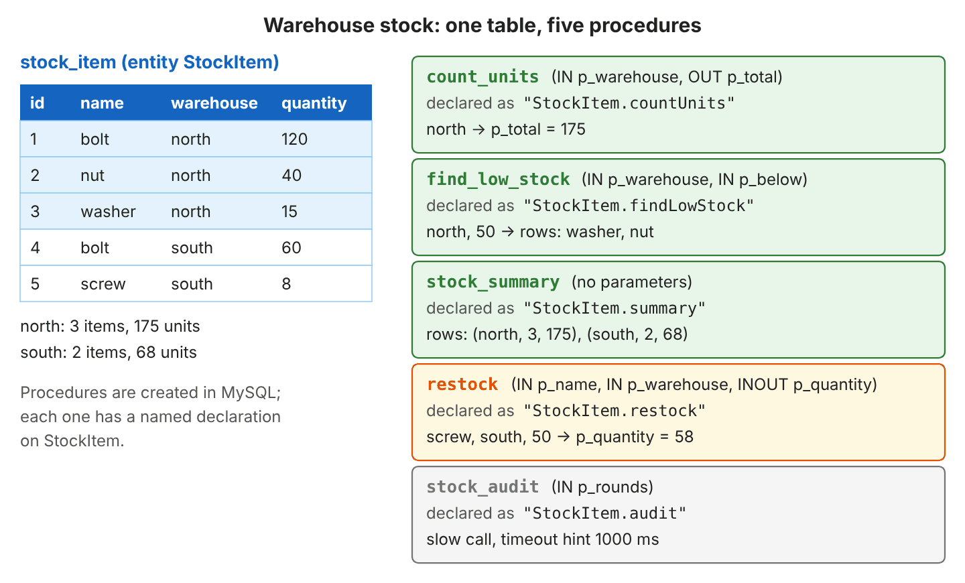This screenshot has width=965, height=583.
Task: Click the "id" column header
Action: pos(38,103)
